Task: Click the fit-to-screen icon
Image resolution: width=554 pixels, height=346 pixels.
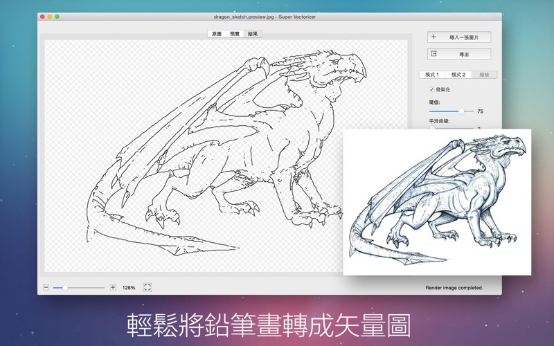Action: tap(148, 287)
